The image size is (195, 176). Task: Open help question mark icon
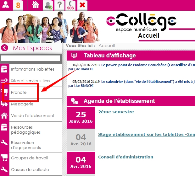[x=59, y=5]
